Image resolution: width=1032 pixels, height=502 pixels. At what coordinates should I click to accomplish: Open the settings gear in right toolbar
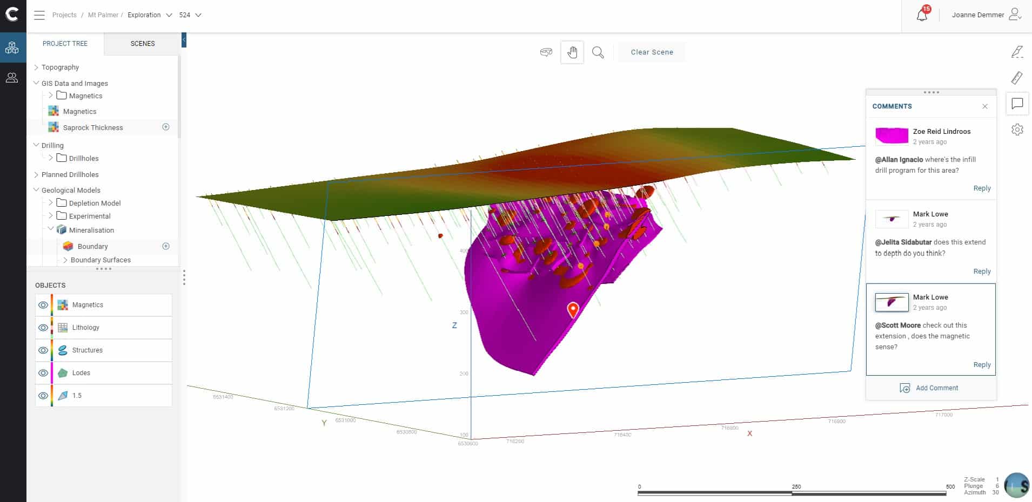(1017, 130)
